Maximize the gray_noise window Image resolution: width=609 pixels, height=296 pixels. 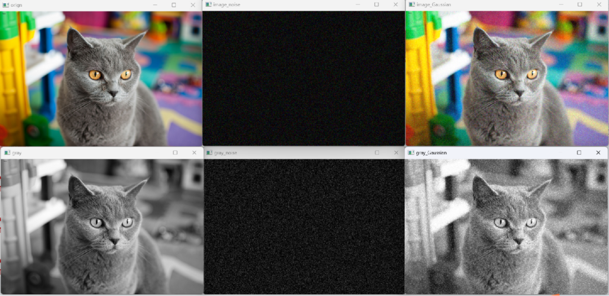click(377, 153)
